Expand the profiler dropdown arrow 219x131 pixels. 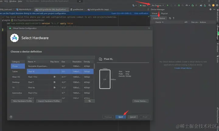[x=189, y=5]
